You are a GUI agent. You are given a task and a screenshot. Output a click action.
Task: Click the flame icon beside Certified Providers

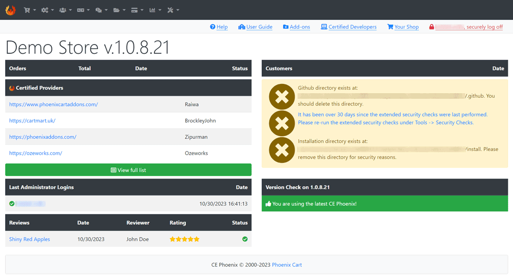(x=12, y=88)
